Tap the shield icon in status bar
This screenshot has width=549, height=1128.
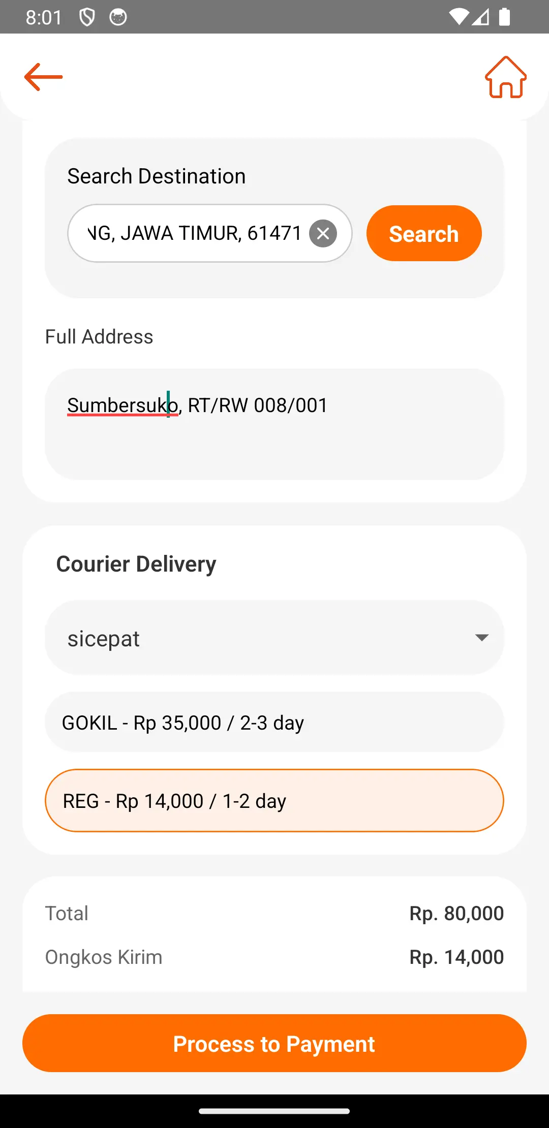coord(87,17)
